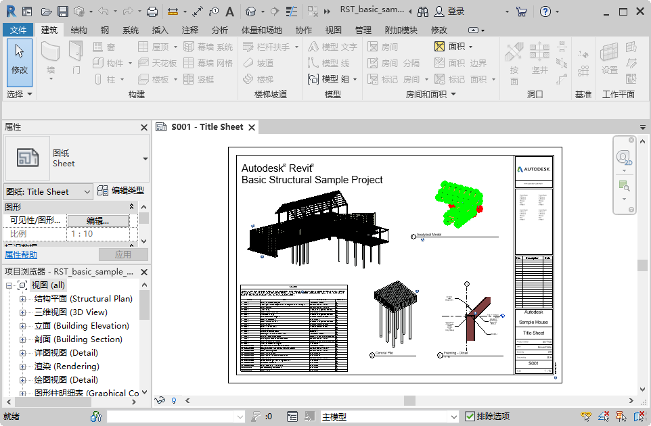Click the horizontal scrollbar thumb of the view
Image resolution: width=651 pixels, height=426 pixels.
tap(410, 400)
